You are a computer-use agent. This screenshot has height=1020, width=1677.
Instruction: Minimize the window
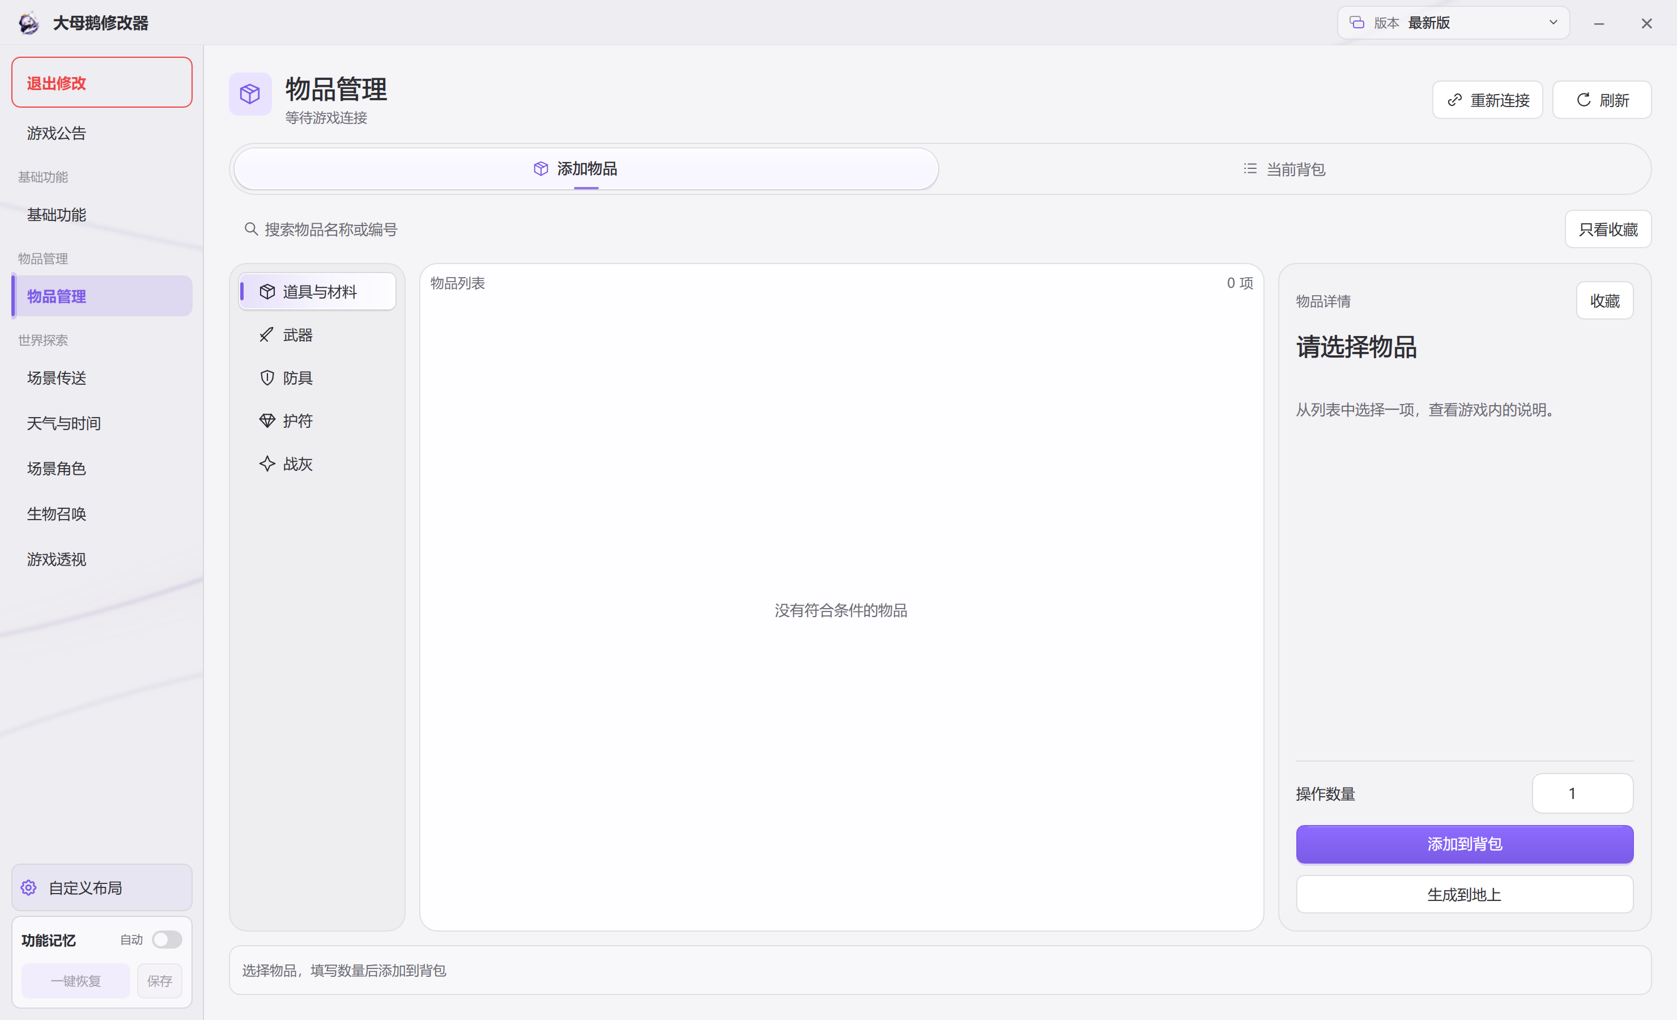[1599, 24]
